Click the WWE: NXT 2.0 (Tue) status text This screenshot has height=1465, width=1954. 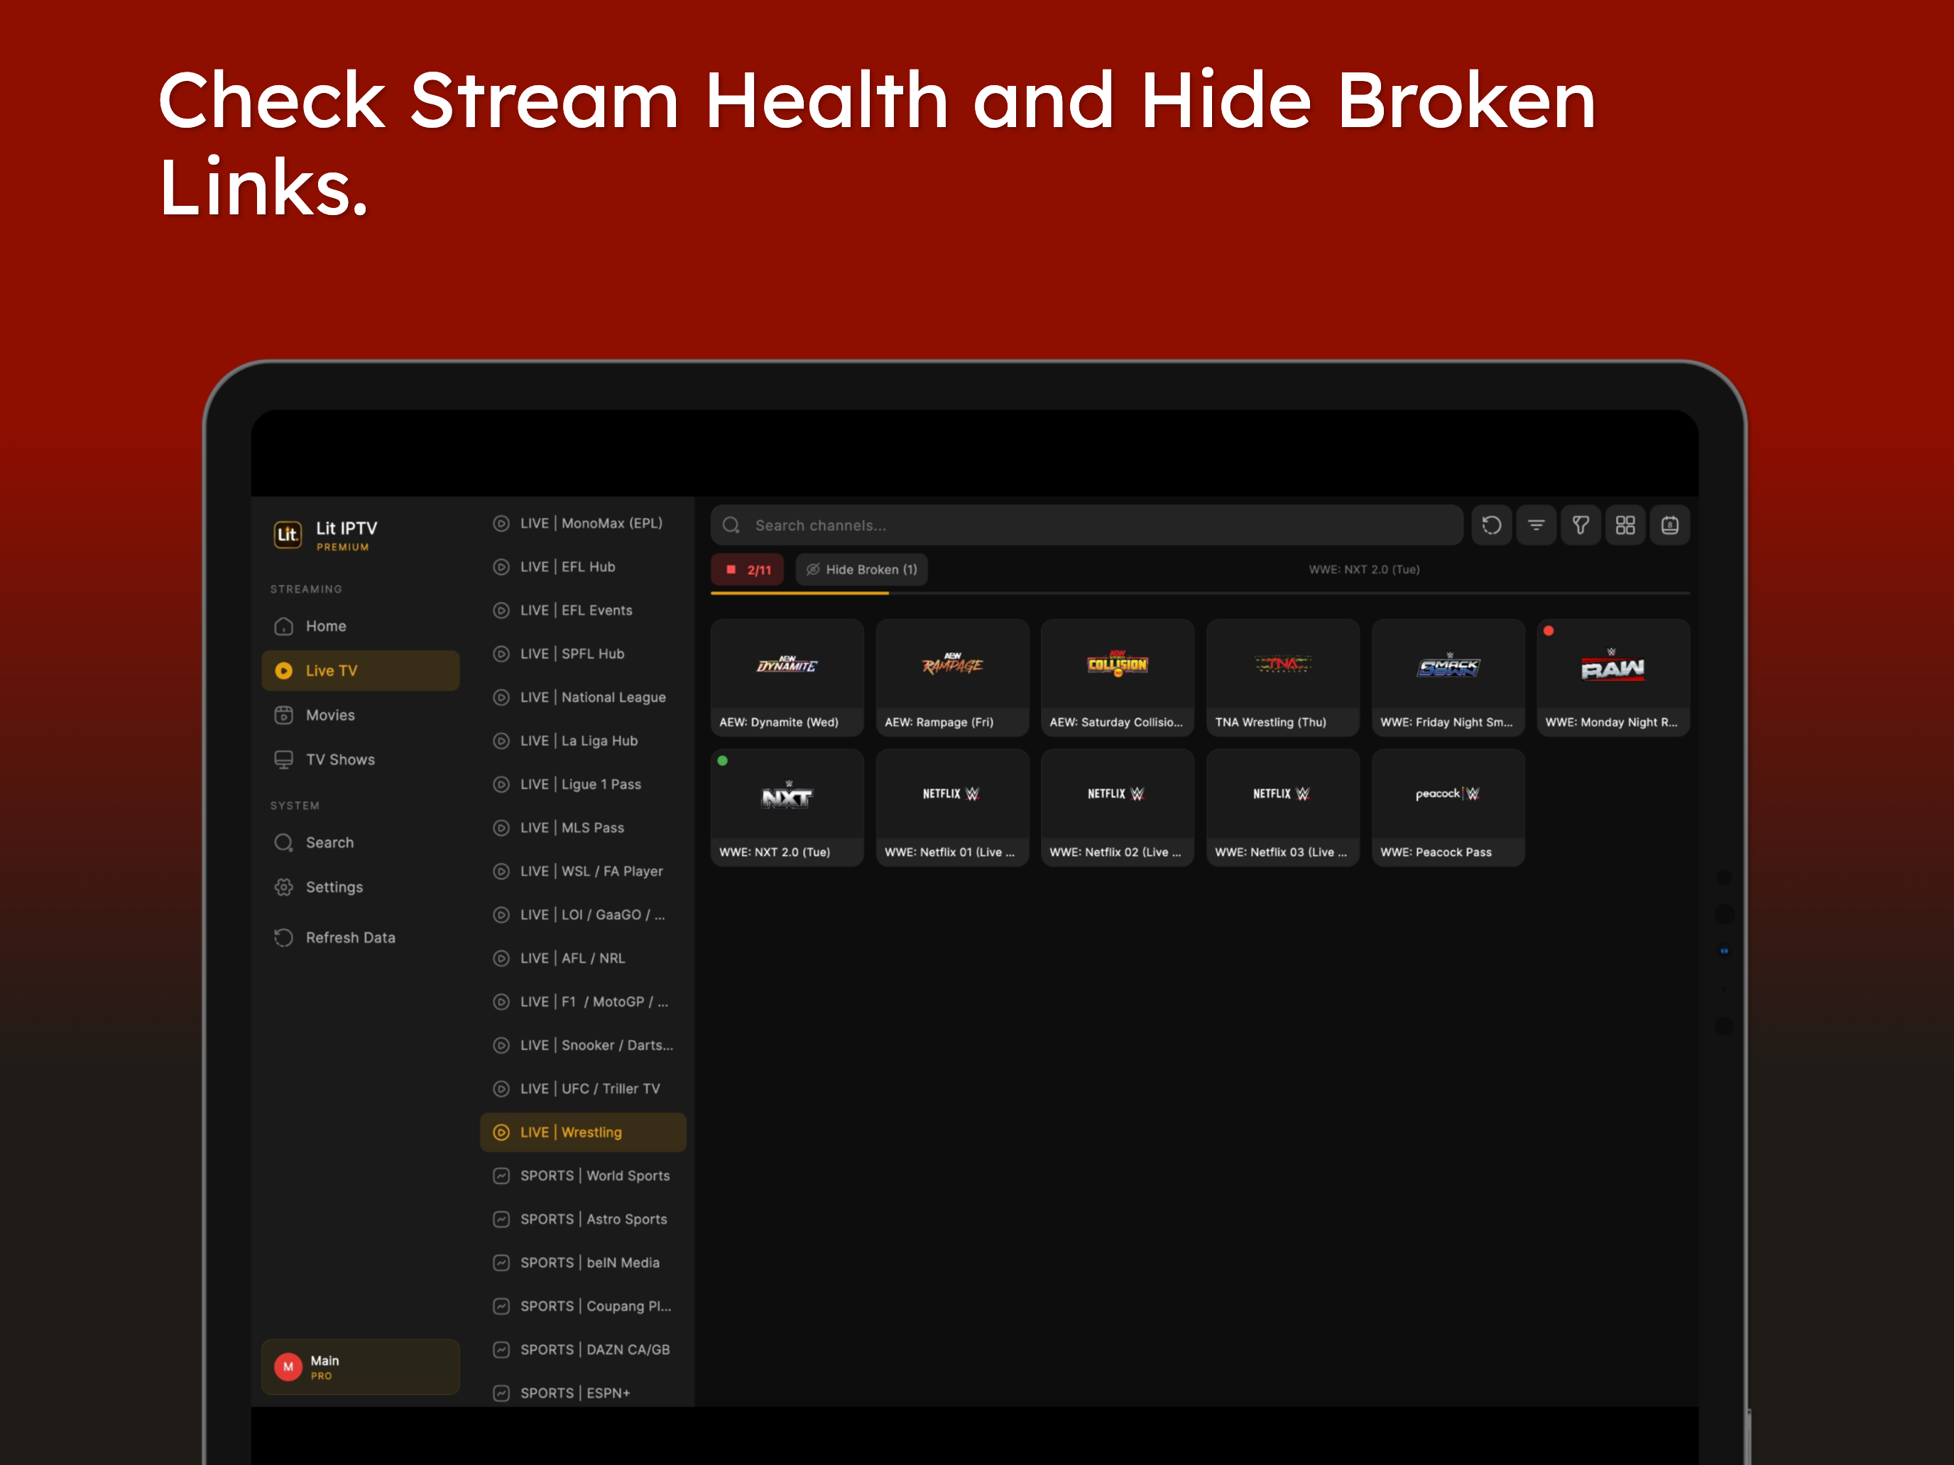tap(1364, 569)
